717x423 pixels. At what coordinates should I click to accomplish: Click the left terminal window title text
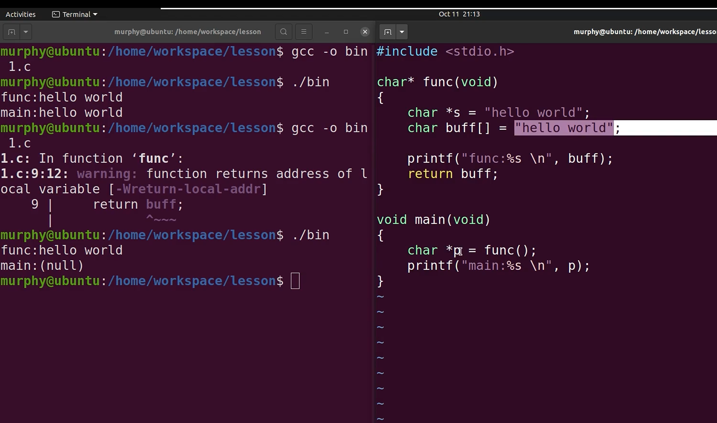click(187, 32)
